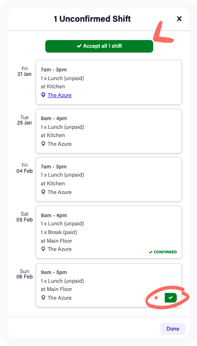This screenshot has width=197, height=346.
Task: Click location pin icon on 06 Feb shift
Action: click(x=43, y=298)
